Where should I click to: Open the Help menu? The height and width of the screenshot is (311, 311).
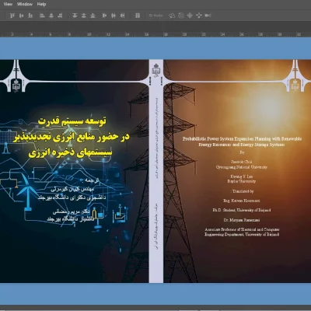click(x=41, y=4)
